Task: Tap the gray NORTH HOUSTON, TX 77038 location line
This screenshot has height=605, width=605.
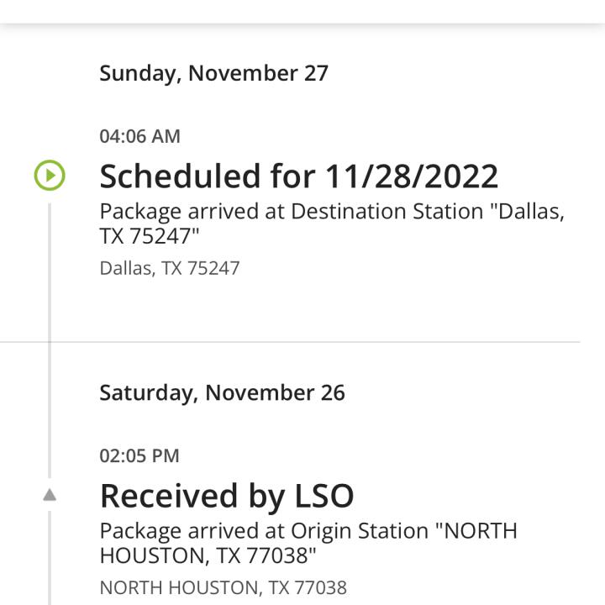Action: coord(223,588)
